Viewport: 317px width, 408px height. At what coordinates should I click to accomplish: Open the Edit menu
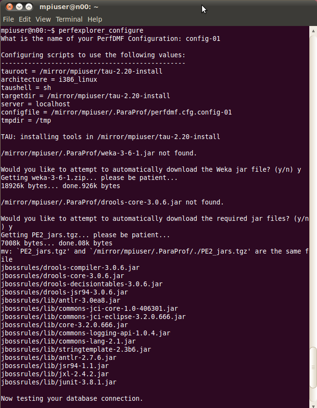(x=25, y=19)
